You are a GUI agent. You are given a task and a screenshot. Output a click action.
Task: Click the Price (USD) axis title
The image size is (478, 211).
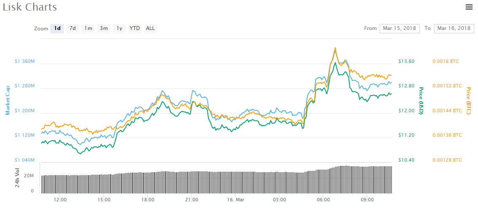tap(421, 100)
